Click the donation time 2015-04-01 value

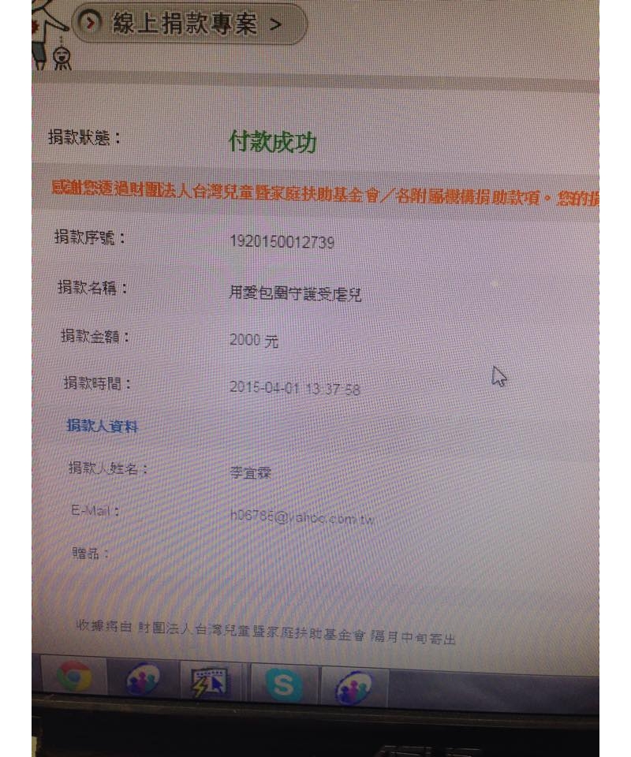pos(294,388)
